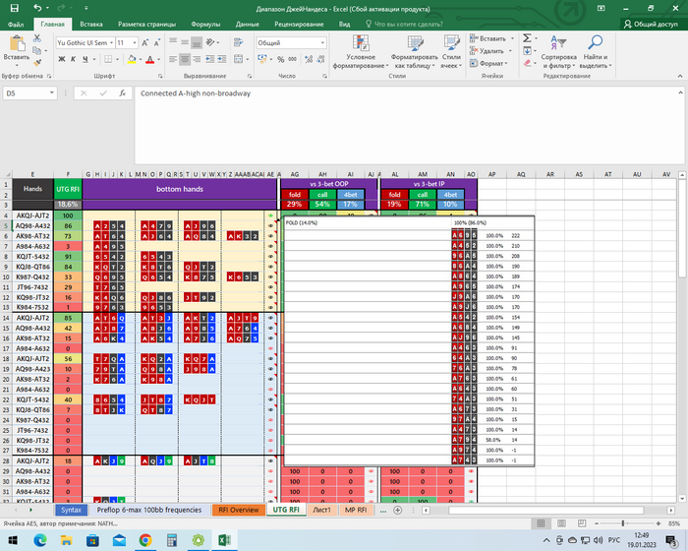
Task: Open Chrome from the taskbar
Action: pos(145,540)
